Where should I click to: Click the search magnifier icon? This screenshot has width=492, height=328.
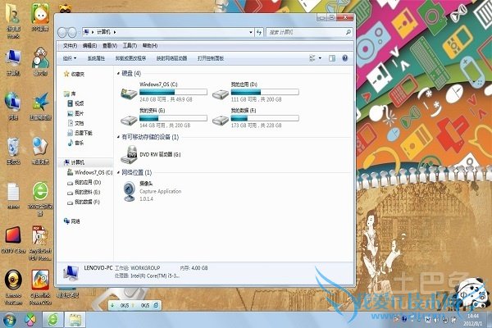pos(348,32)
